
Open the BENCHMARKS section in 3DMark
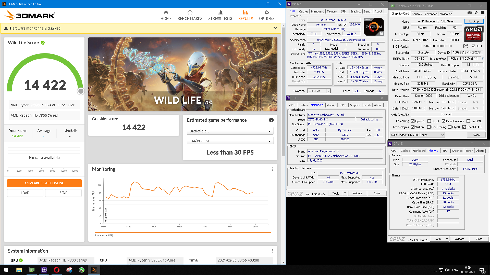[x=190, y=15]
